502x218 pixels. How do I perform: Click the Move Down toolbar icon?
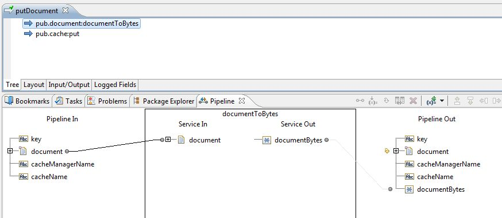click(x=470, y=101)
